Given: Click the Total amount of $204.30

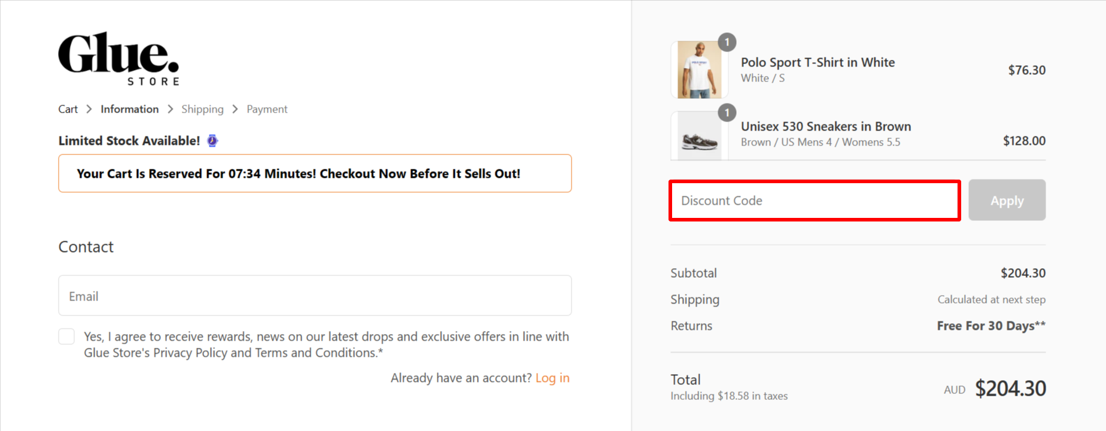Looking at the screenshot, I should (x=1011, y=388).
